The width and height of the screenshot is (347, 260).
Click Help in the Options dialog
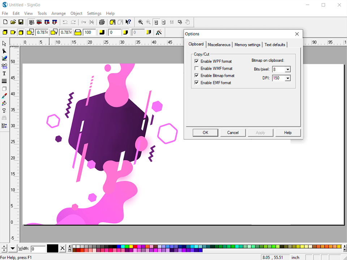coord(288,132)
